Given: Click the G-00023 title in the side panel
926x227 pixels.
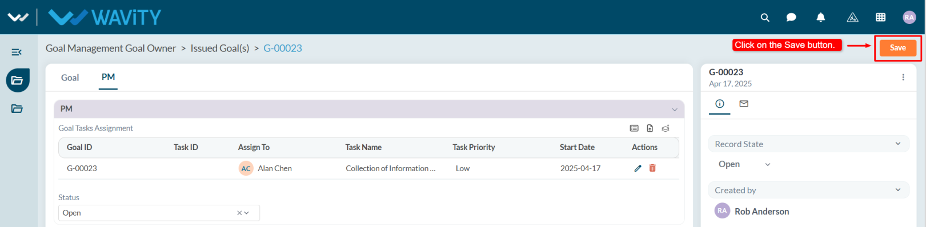Looking at the screenshot, I should click(x=726, y=72).
